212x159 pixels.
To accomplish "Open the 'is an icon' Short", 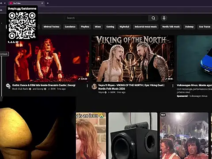I will [x=91, y=136].
